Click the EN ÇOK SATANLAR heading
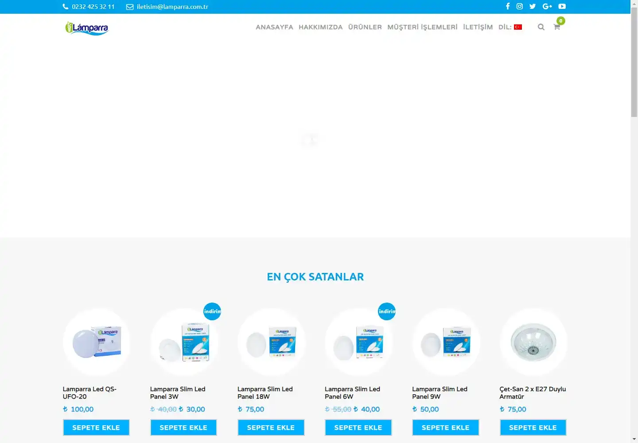Image resolution: width=638 pixels, height=443 pixels. (x=315, y=277)
